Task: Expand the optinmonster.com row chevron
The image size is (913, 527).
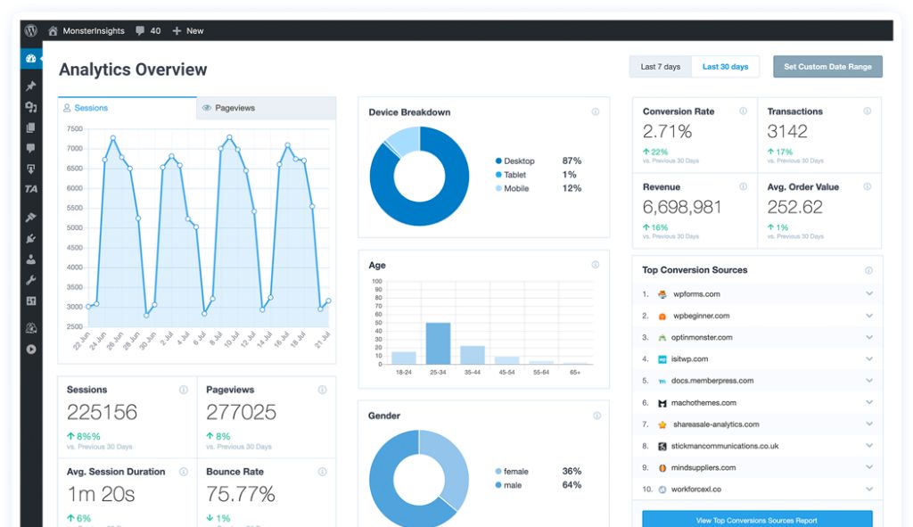Action: point(868,337)
